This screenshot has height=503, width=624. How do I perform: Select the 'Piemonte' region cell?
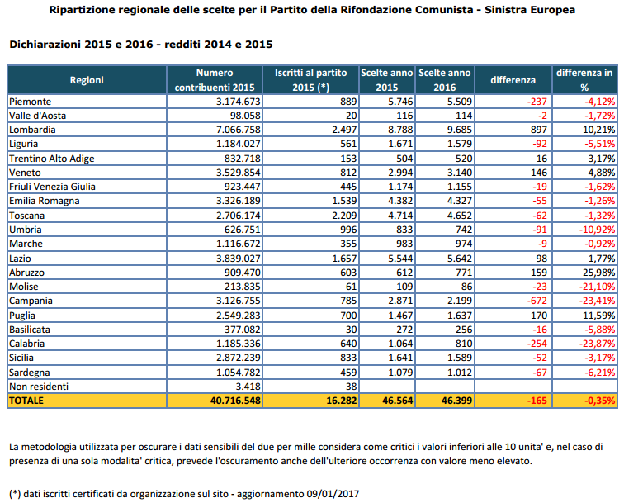click(87, 102)
